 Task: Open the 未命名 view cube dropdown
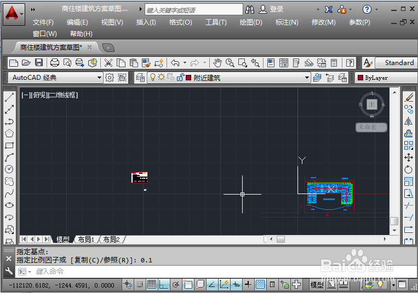(371, 127)
